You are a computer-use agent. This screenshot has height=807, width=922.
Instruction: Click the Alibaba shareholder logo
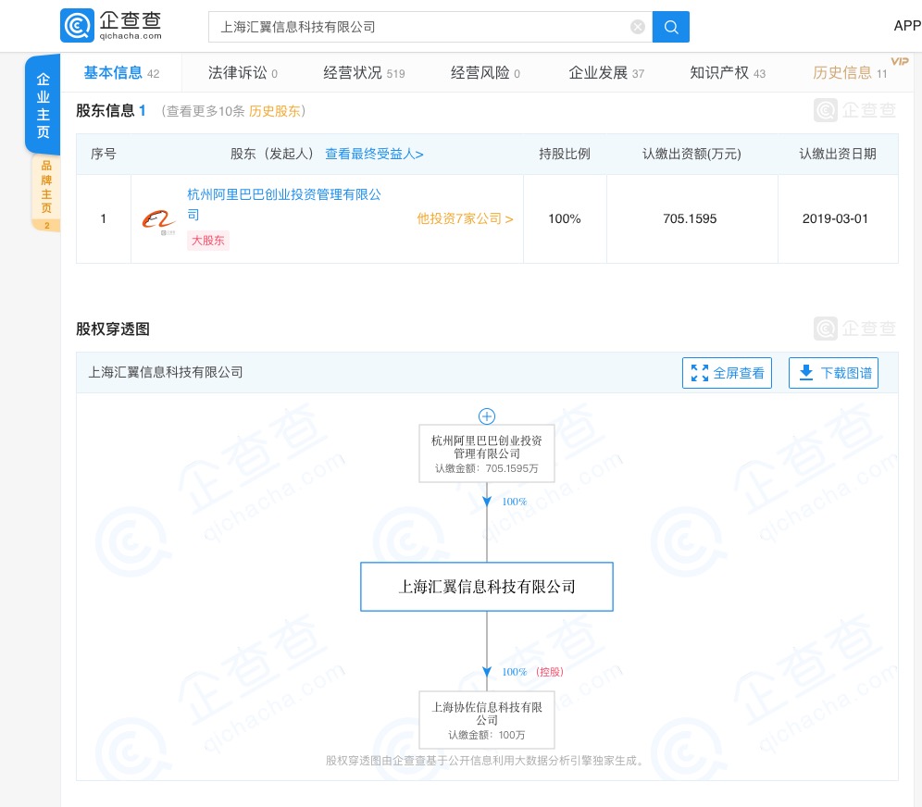(x=158, y=219)
